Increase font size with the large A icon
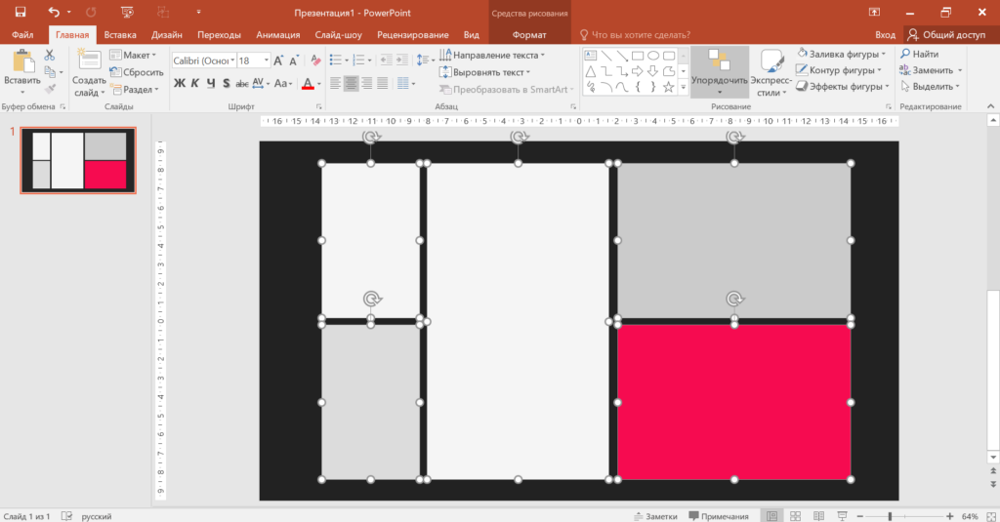This screenshot has width=1000, height=522. (278, 60)
